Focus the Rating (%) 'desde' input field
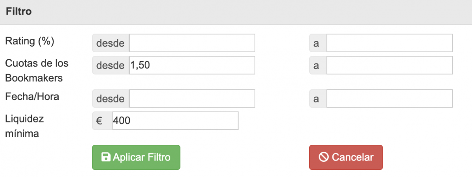 (192, 43)
